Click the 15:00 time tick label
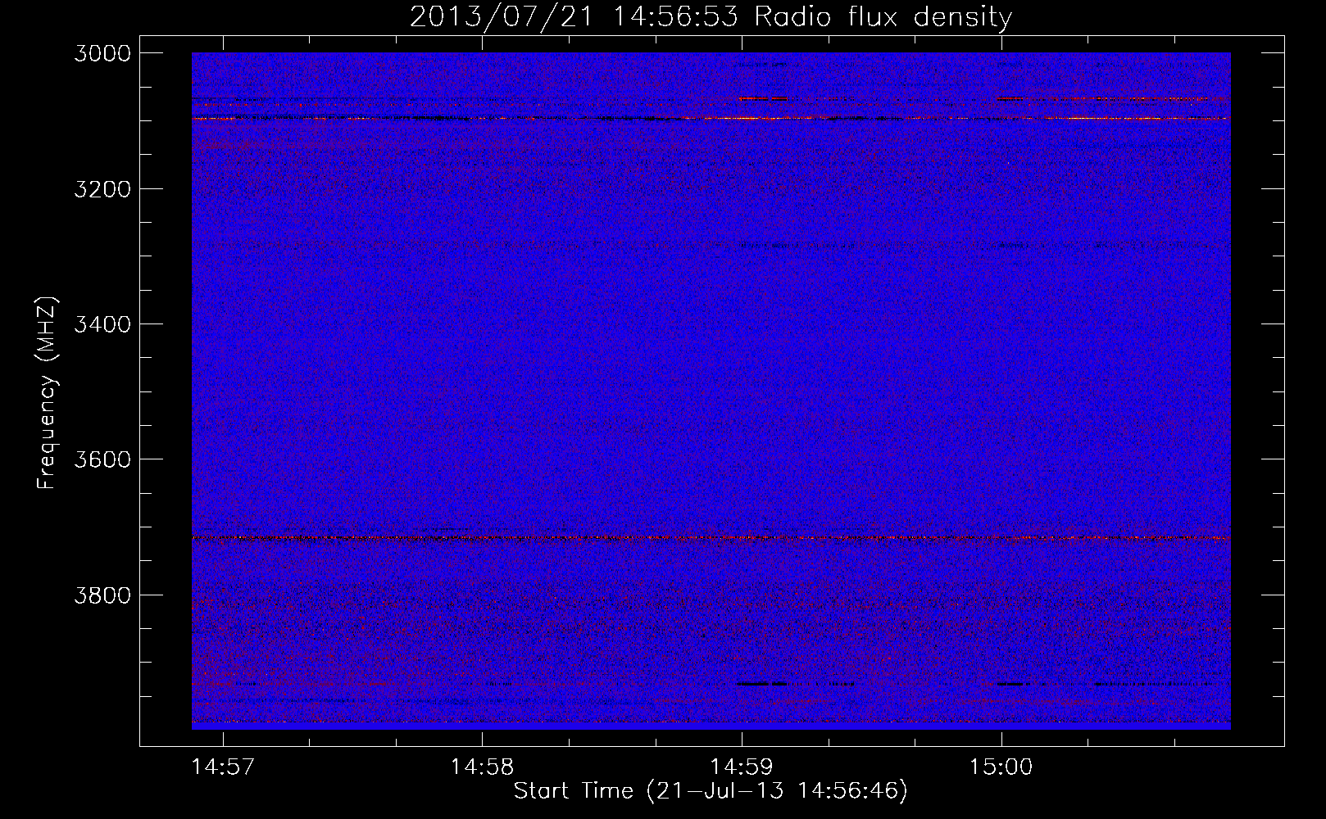1326x819 pixels. [1001, 767]
